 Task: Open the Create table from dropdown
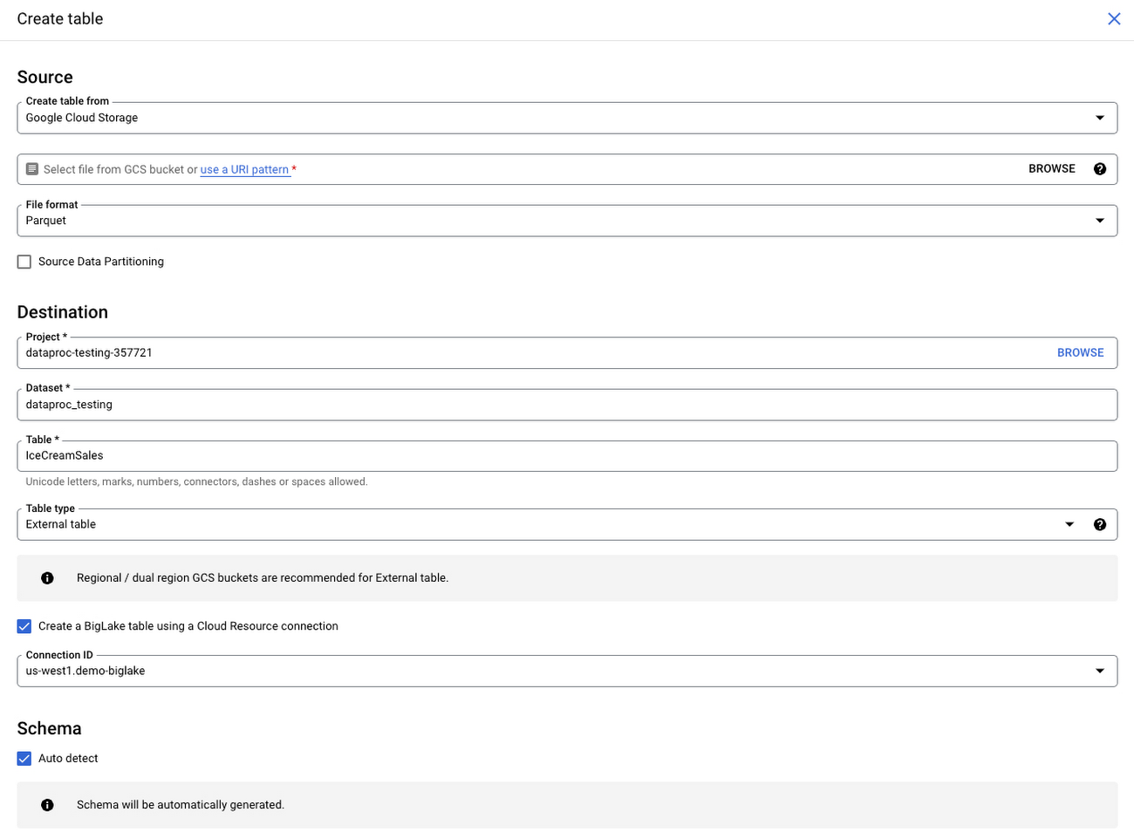[x=567, y=118]
